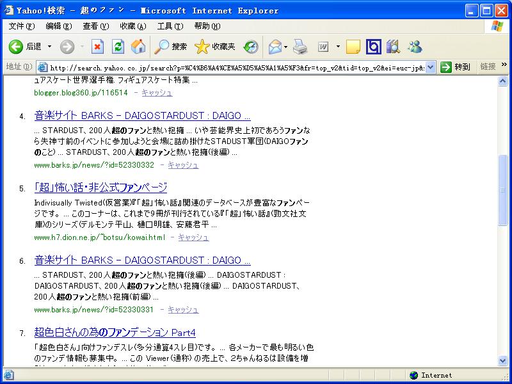Screen dimensions: 512x384
Task: Click the page icon in address bar
Action: click(42, 67)
